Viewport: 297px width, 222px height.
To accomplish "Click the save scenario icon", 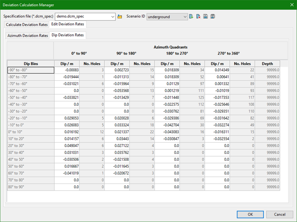I will click(205, 17).
